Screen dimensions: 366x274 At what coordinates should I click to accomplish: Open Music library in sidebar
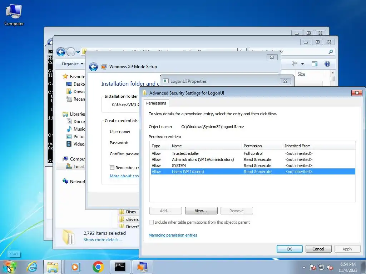76,129
